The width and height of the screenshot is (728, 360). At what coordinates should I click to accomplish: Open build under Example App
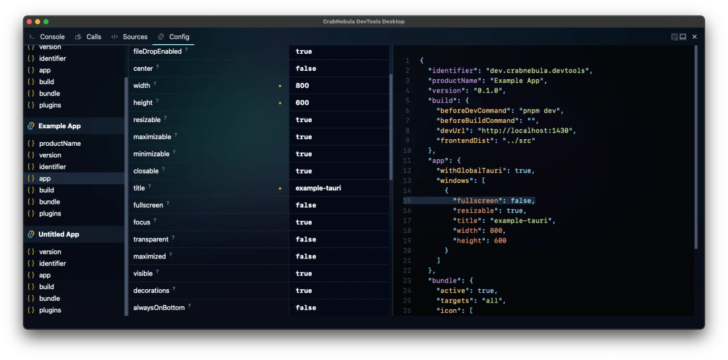[x=74, y=190]
